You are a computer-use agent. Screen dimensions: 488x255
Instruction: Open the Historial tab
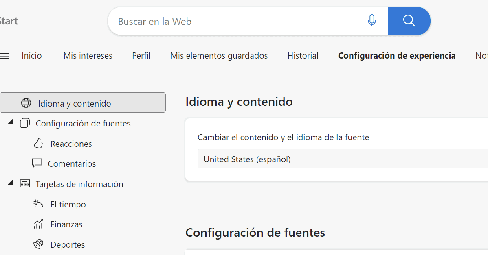pyautogui.click(x=303, y=56)
